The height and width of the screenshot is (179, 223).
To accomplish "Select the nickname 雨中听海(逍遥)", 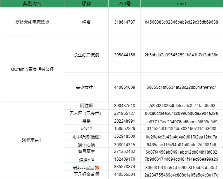I will point(86,136).
